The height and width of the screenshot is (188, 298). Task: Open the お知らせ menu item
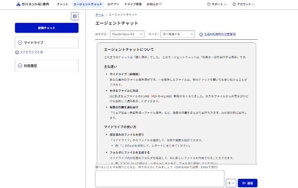click(x=154, y=4)
